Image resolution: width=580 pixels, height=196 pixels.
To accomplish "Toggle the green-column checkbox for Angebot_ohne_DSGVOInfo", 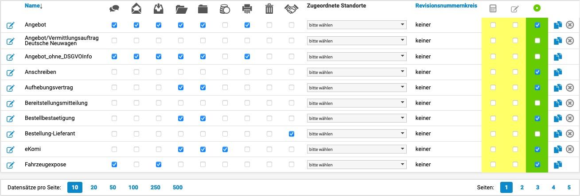I will (537, 56).
